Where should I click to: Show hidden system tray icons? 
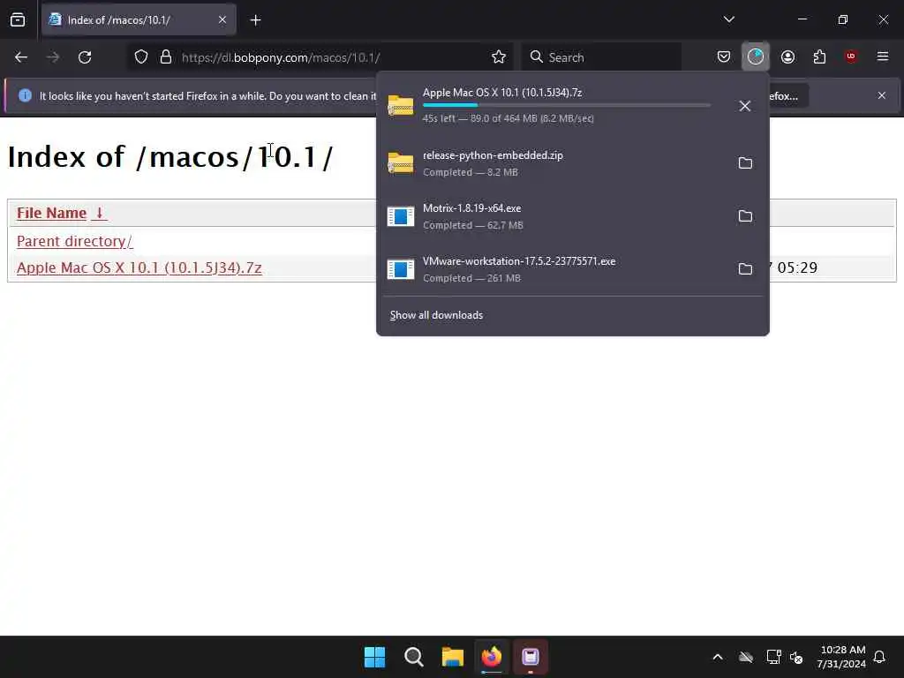tap(718, 657)
